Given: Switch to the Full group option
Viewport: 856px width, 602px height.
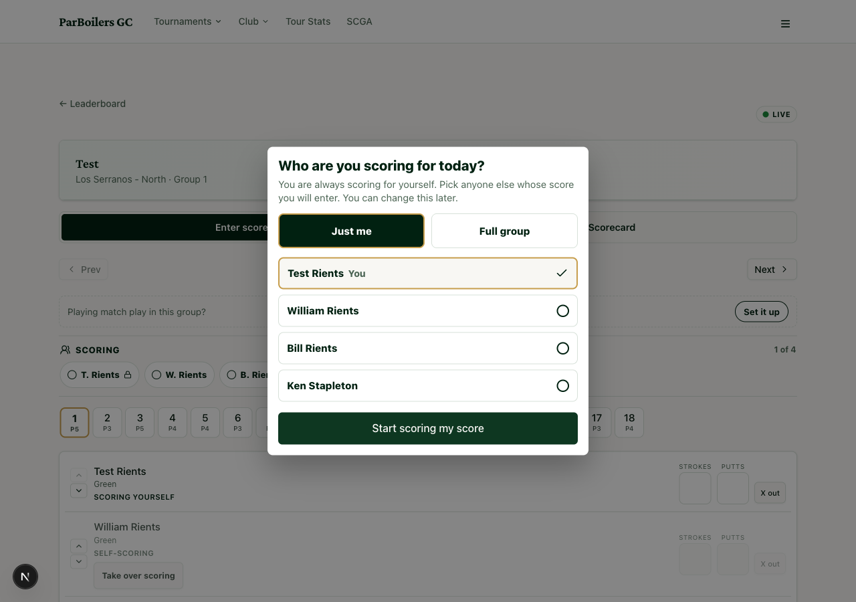Looking at the screenshot, I should (504, 231).
